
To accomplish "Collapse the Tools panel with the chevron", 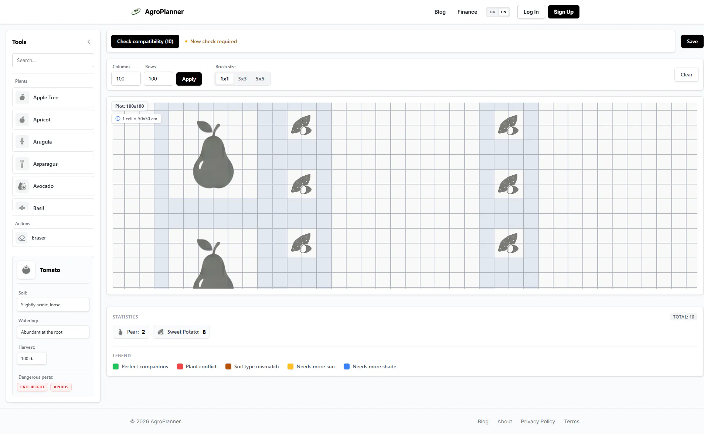I will click(89, 42).
